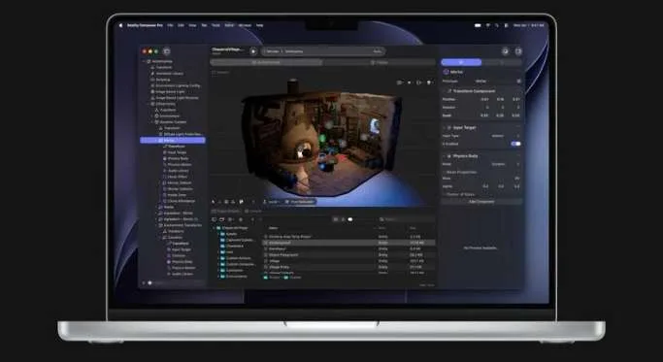Collapse the Transform Component section
This screenshot has height=362, width=663.
point(445,91)
